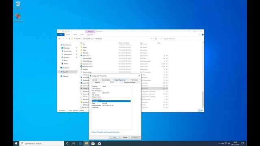This screenshot has width=260, height=146.
Task: Collapse the ribbon chevron
Action: pos(199,34)
